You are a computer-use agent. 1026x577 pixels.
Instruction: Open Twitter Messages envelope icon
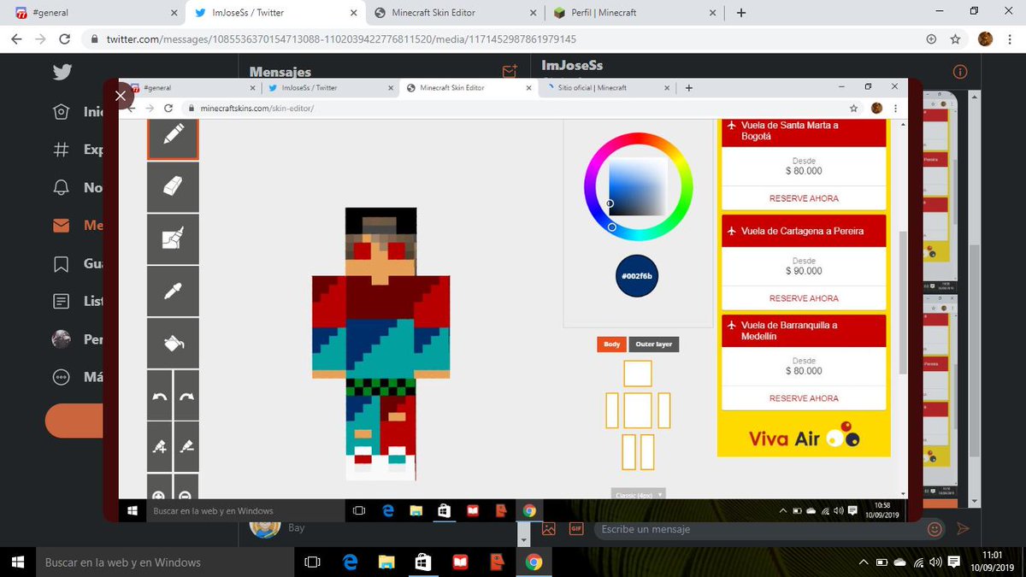point(62,226)
